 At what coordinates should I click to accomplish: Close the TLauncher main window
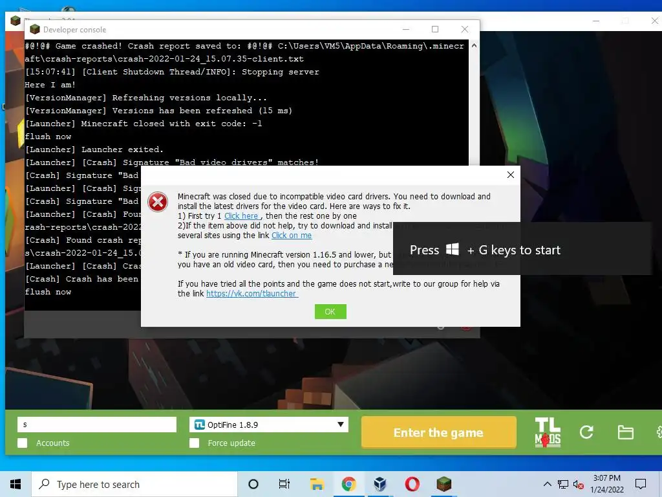tap(654, 21)
